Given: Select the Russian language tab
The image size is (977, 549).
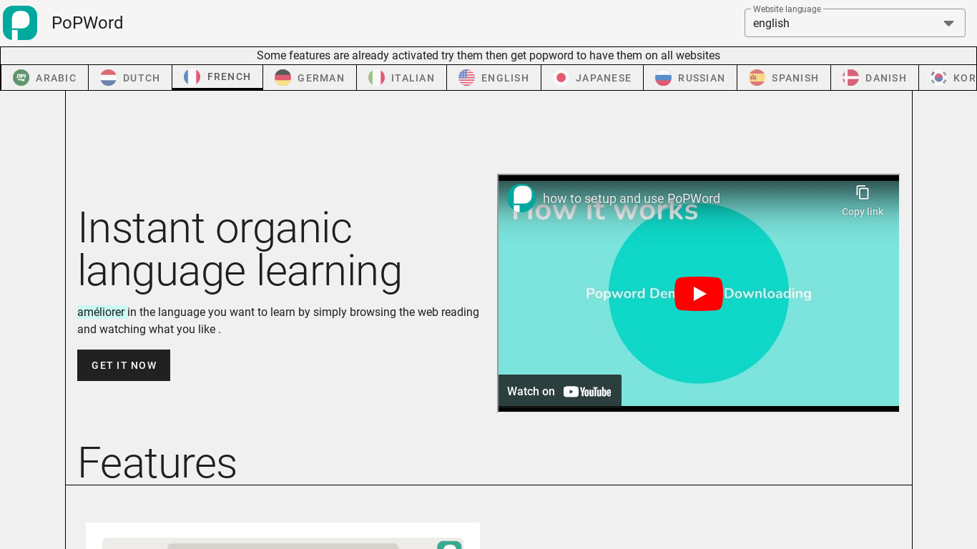Looking at the screenshot, I should tap(690, 78).
